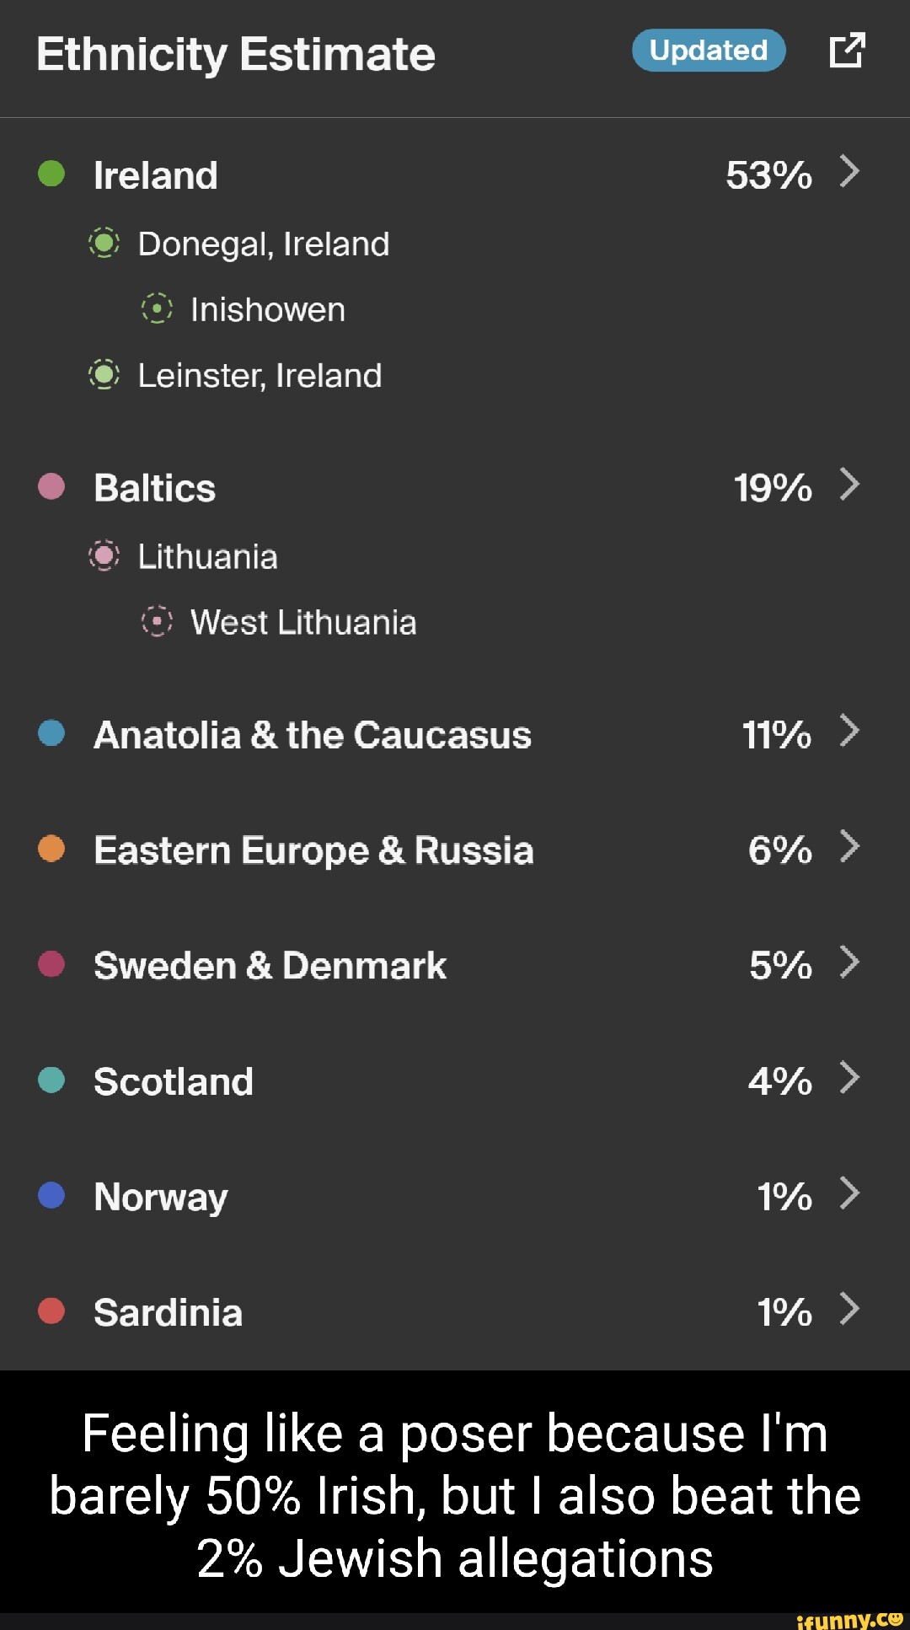This screenshot has width=910, height=1630.
Task: Click the green Ireland color dot
Action: click(51, 174)
